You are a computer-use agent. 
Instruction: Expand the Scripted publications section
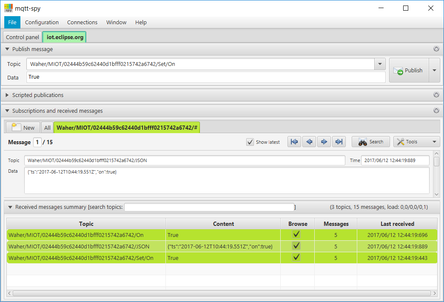(x=7, y=95)
